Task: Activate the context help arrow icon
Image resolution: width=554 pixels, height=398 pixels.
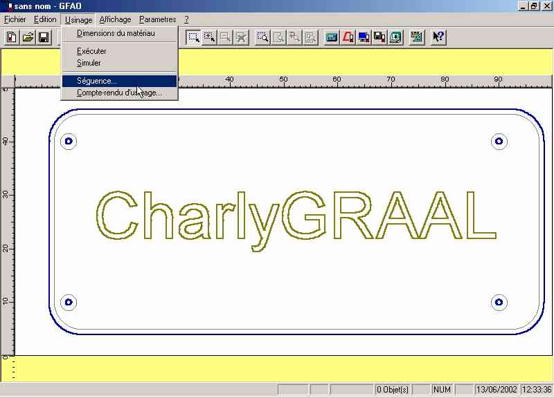Action: pos(438,37)
